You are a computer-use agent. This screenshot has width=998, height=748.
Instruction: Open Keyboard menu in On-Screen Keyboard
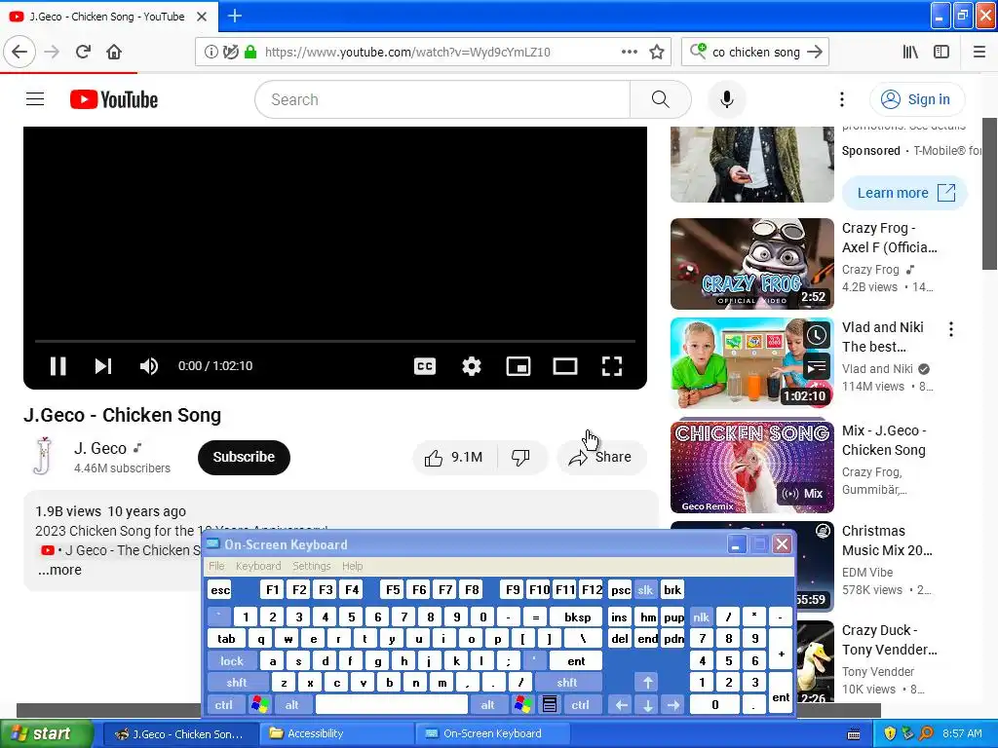tap(257, 566)
